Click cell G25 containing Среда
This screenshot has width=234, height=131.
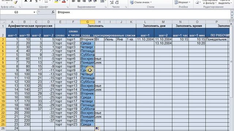pos(87,124)
